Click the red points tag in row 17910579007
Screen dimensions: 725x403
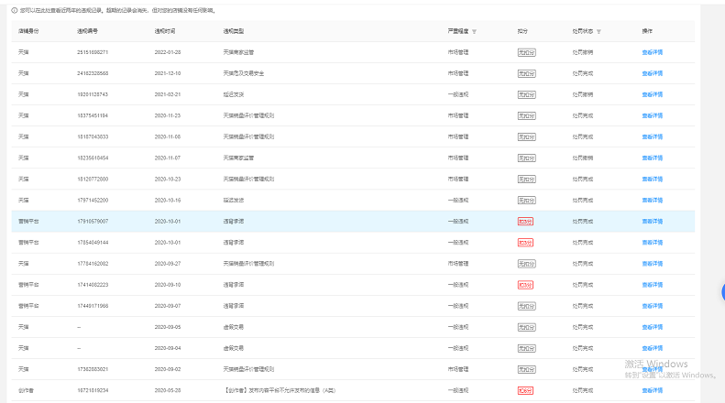[525, 222]
